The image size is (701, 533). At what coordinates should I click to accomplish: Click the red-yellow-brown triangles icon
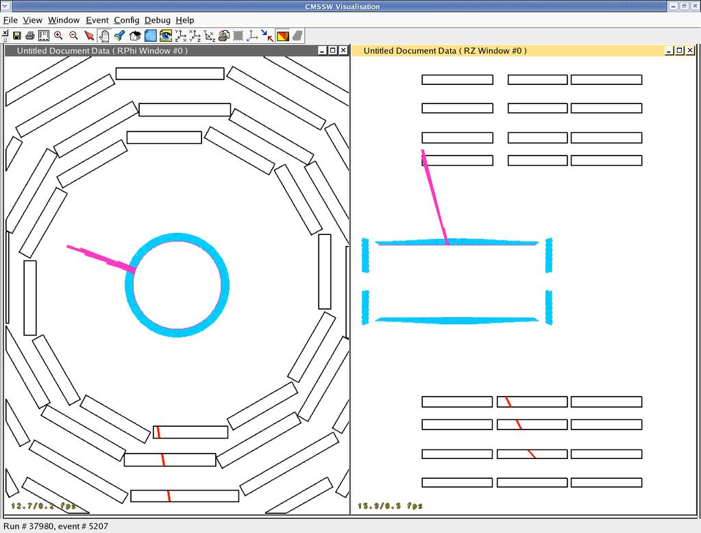pos(283,36)
